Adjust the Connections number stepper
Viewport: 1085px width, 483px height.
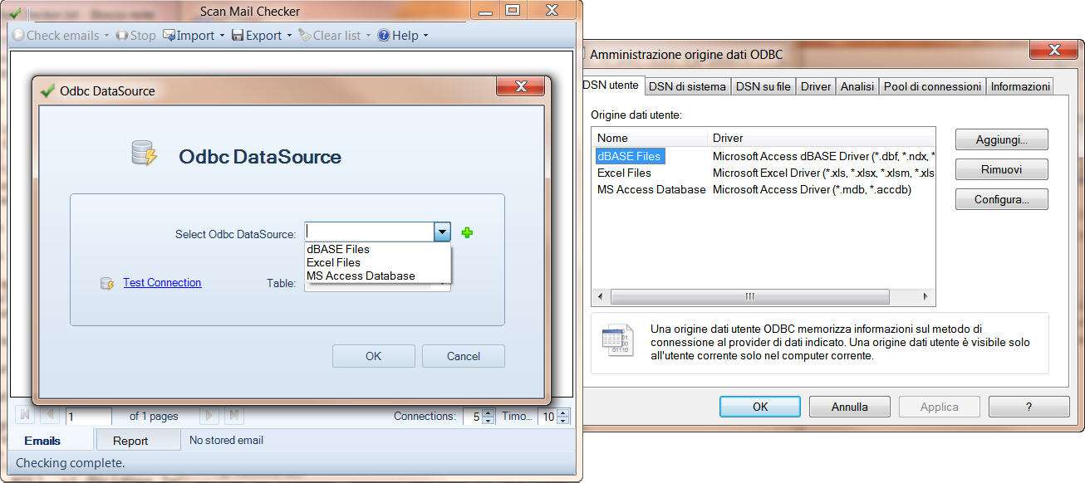click(488, 417)
